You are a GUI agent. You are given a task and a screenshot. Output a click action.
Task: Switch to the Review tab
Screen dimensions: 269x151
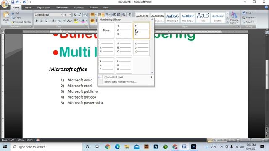93,8
